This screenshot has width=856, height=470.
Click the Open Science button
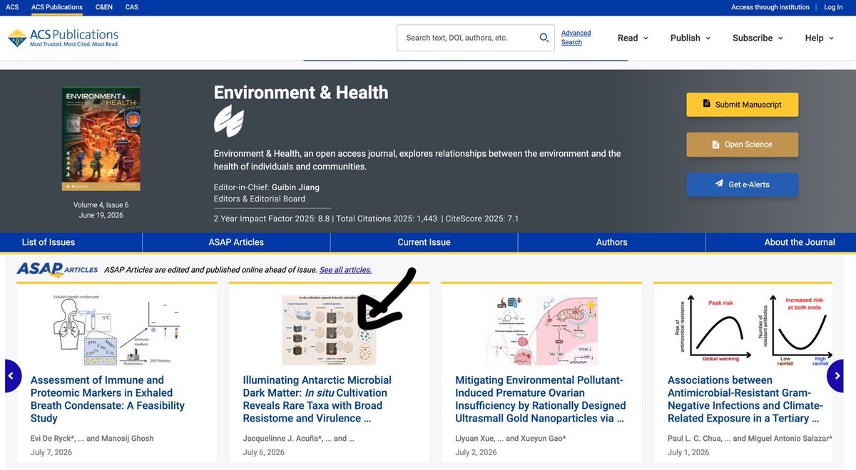pyautogui.click(x=742, y=145)
